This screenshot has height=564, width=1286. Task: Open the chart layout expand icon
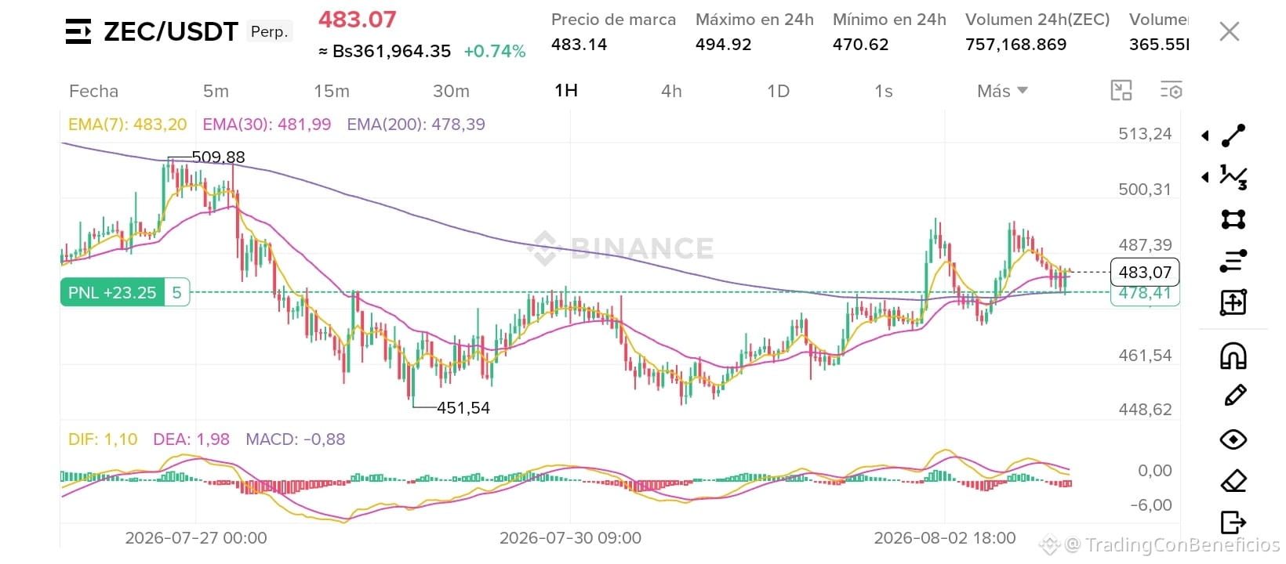(1121, 91)
